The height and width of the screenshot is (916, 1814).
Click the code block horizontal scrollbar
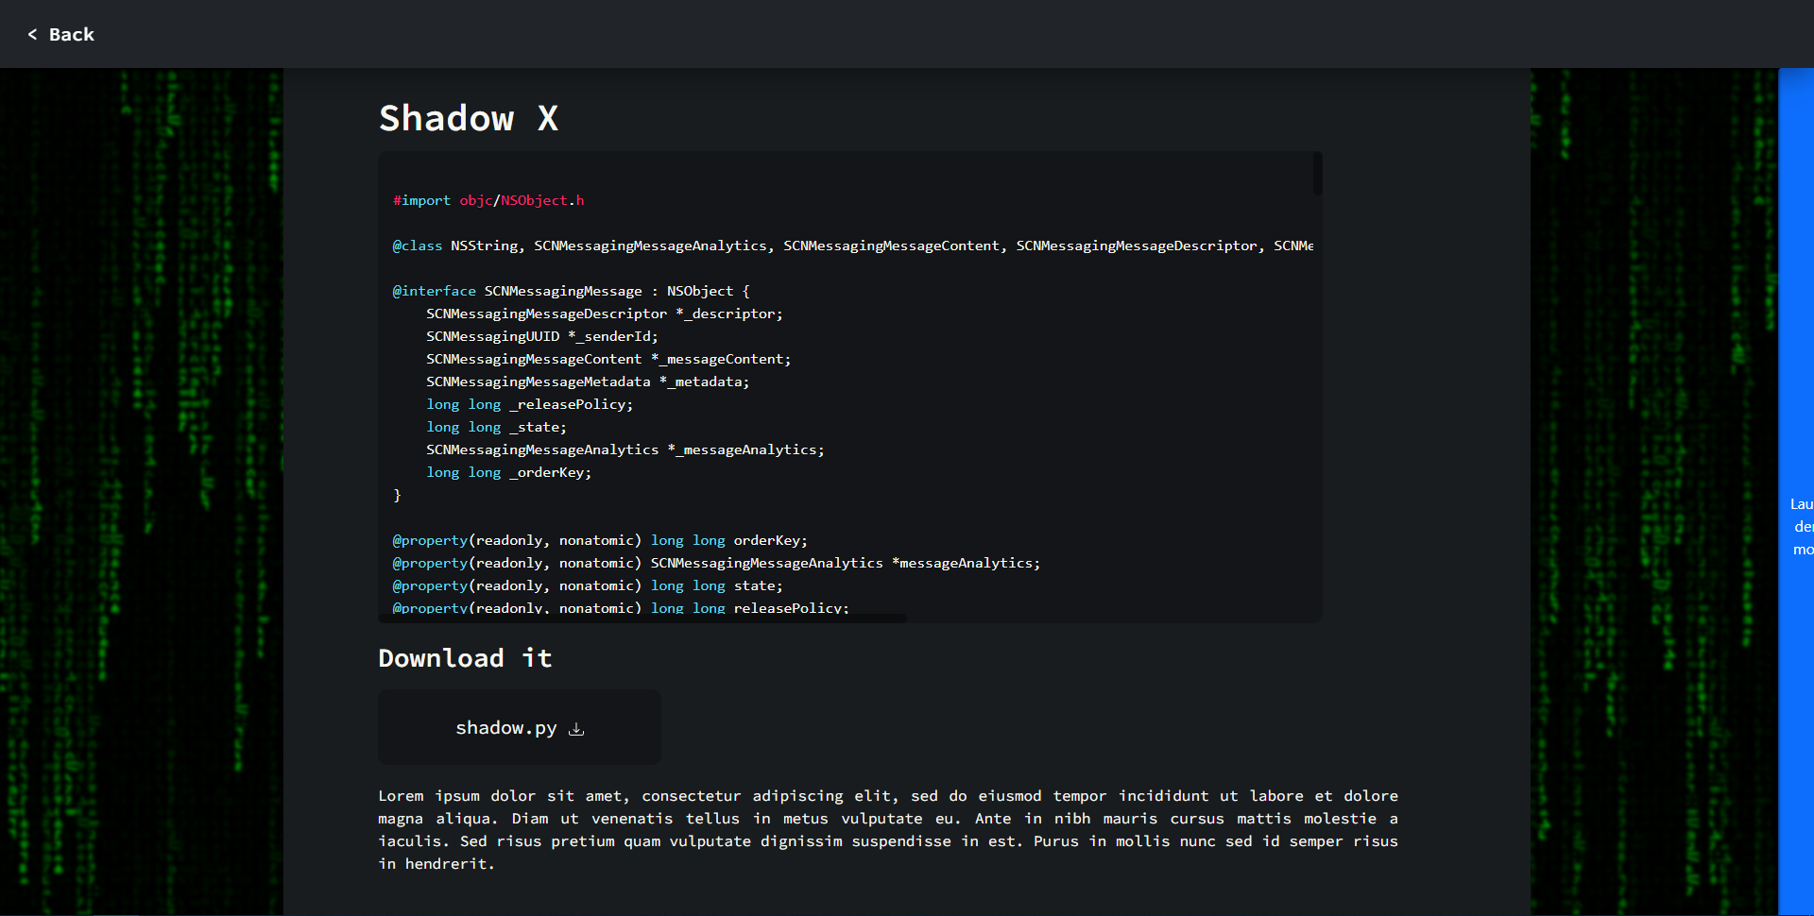[x=642, y=619]
